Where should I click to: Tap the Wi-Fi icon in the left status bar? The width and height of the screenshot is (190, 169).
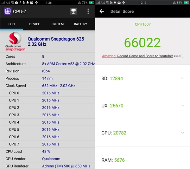click(x=12, y=3)
